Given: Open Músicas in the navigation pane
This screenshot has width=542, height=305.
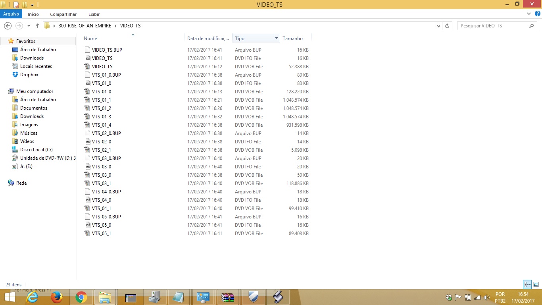Looking at the screenshot, I should pyautogui.click(x=29, y=133).
